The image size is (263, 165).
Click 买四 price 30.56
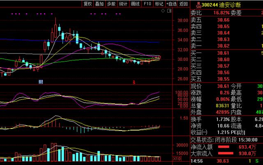pyautogui.click(x=223, y=73)
